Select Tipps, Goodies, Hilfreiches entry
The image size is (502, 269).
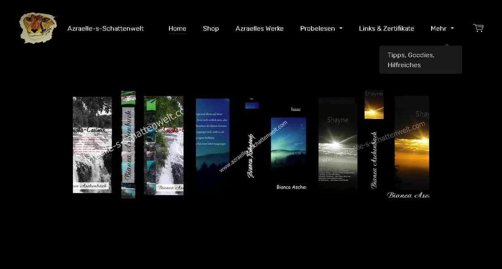pyautogui.click(x=411, y=60)
